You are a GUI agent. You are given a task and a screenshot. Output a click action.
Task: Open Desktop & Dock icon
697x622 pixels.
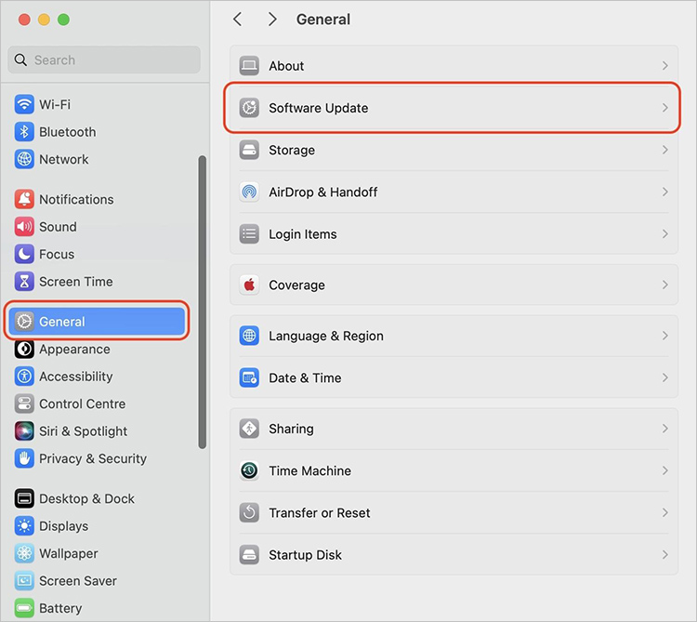pyautogui.click(x=24, y=499)
